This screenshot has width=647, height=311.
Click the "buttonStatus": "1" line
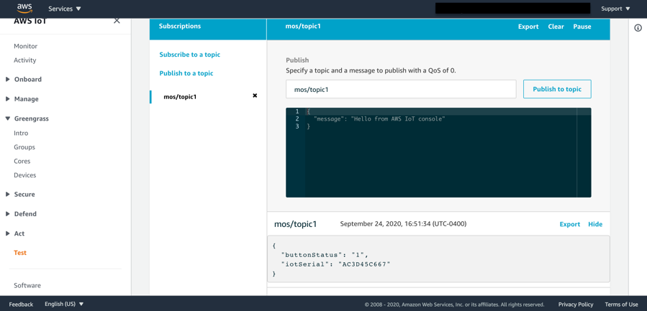click(324, 254)
